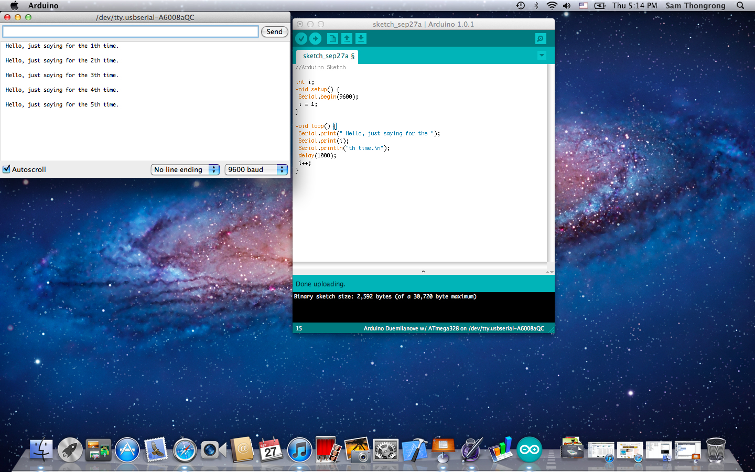Open the Sam Thongrong user menu
This screenshot has width=755, height=472.
[x=695, y=6]
